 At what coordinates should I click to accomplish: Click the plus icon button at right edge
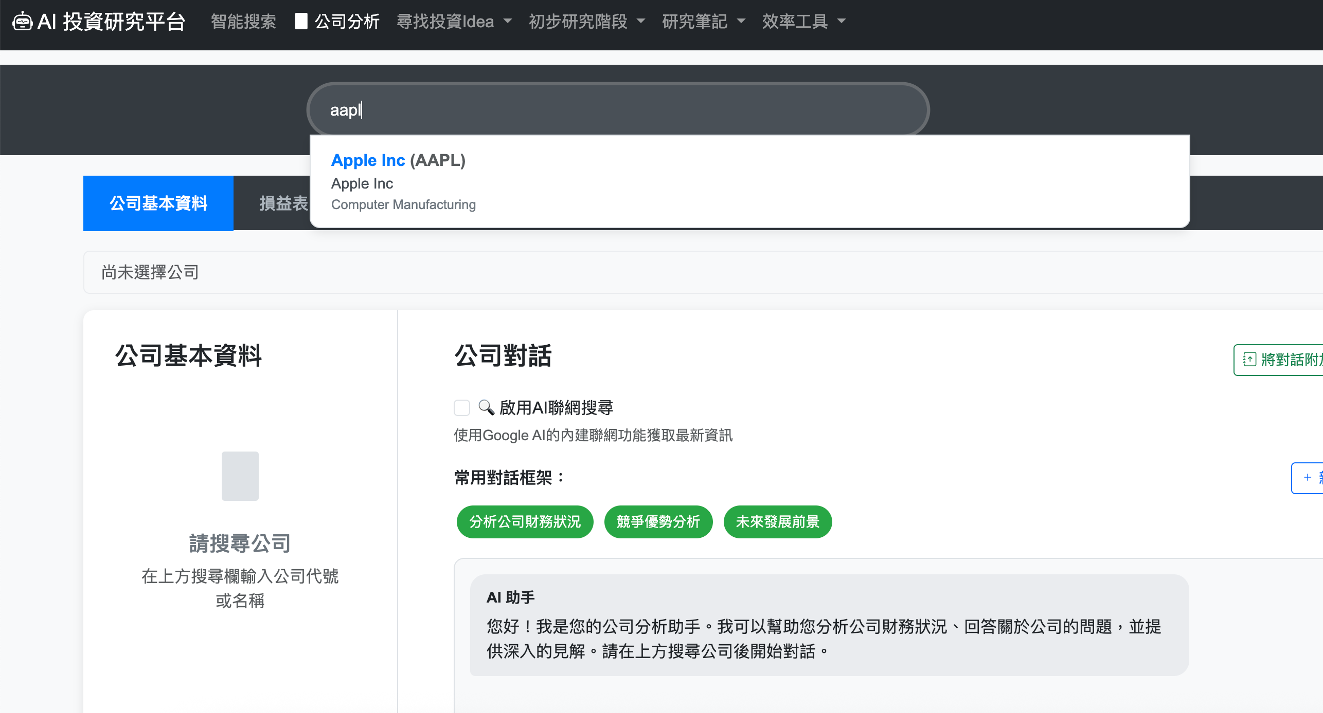click(1307, 478)
